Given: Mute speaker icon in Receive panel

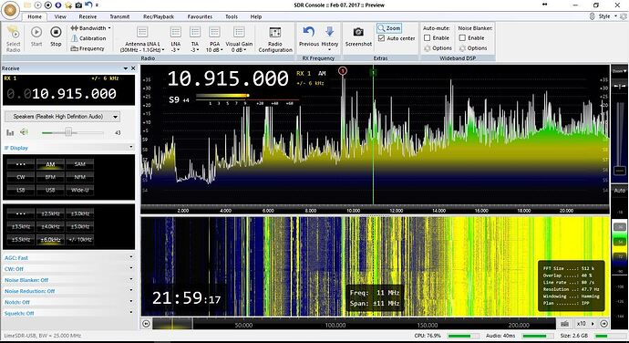Looking at the screenshot, I should [x=25, y=131].
